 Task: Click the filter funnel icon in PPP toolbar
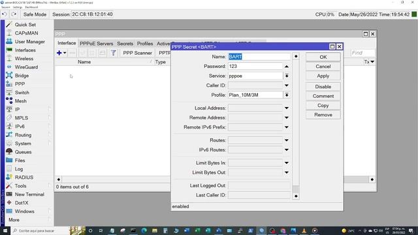click(113, 53)
